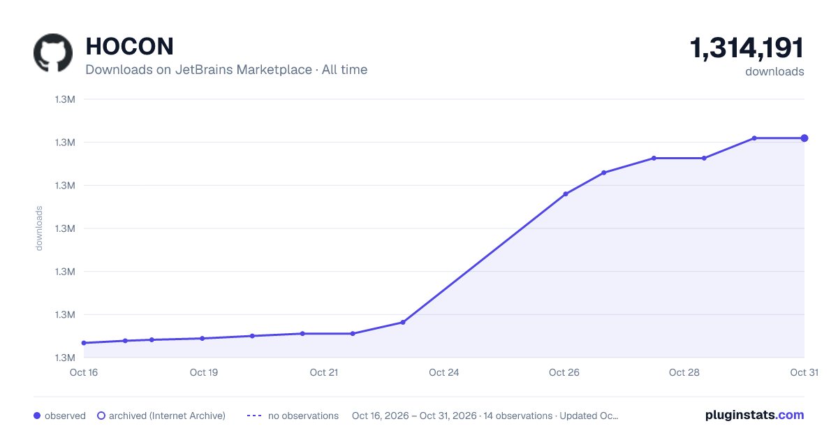Click the data point above Oct 26
This screenshot has width=838, height=440.
click(x=566, y=194)
